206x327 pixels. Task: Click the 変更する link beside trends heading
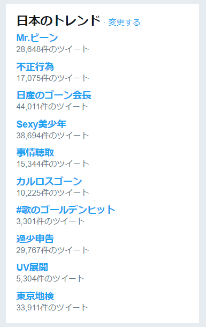(x=124, y=23)
